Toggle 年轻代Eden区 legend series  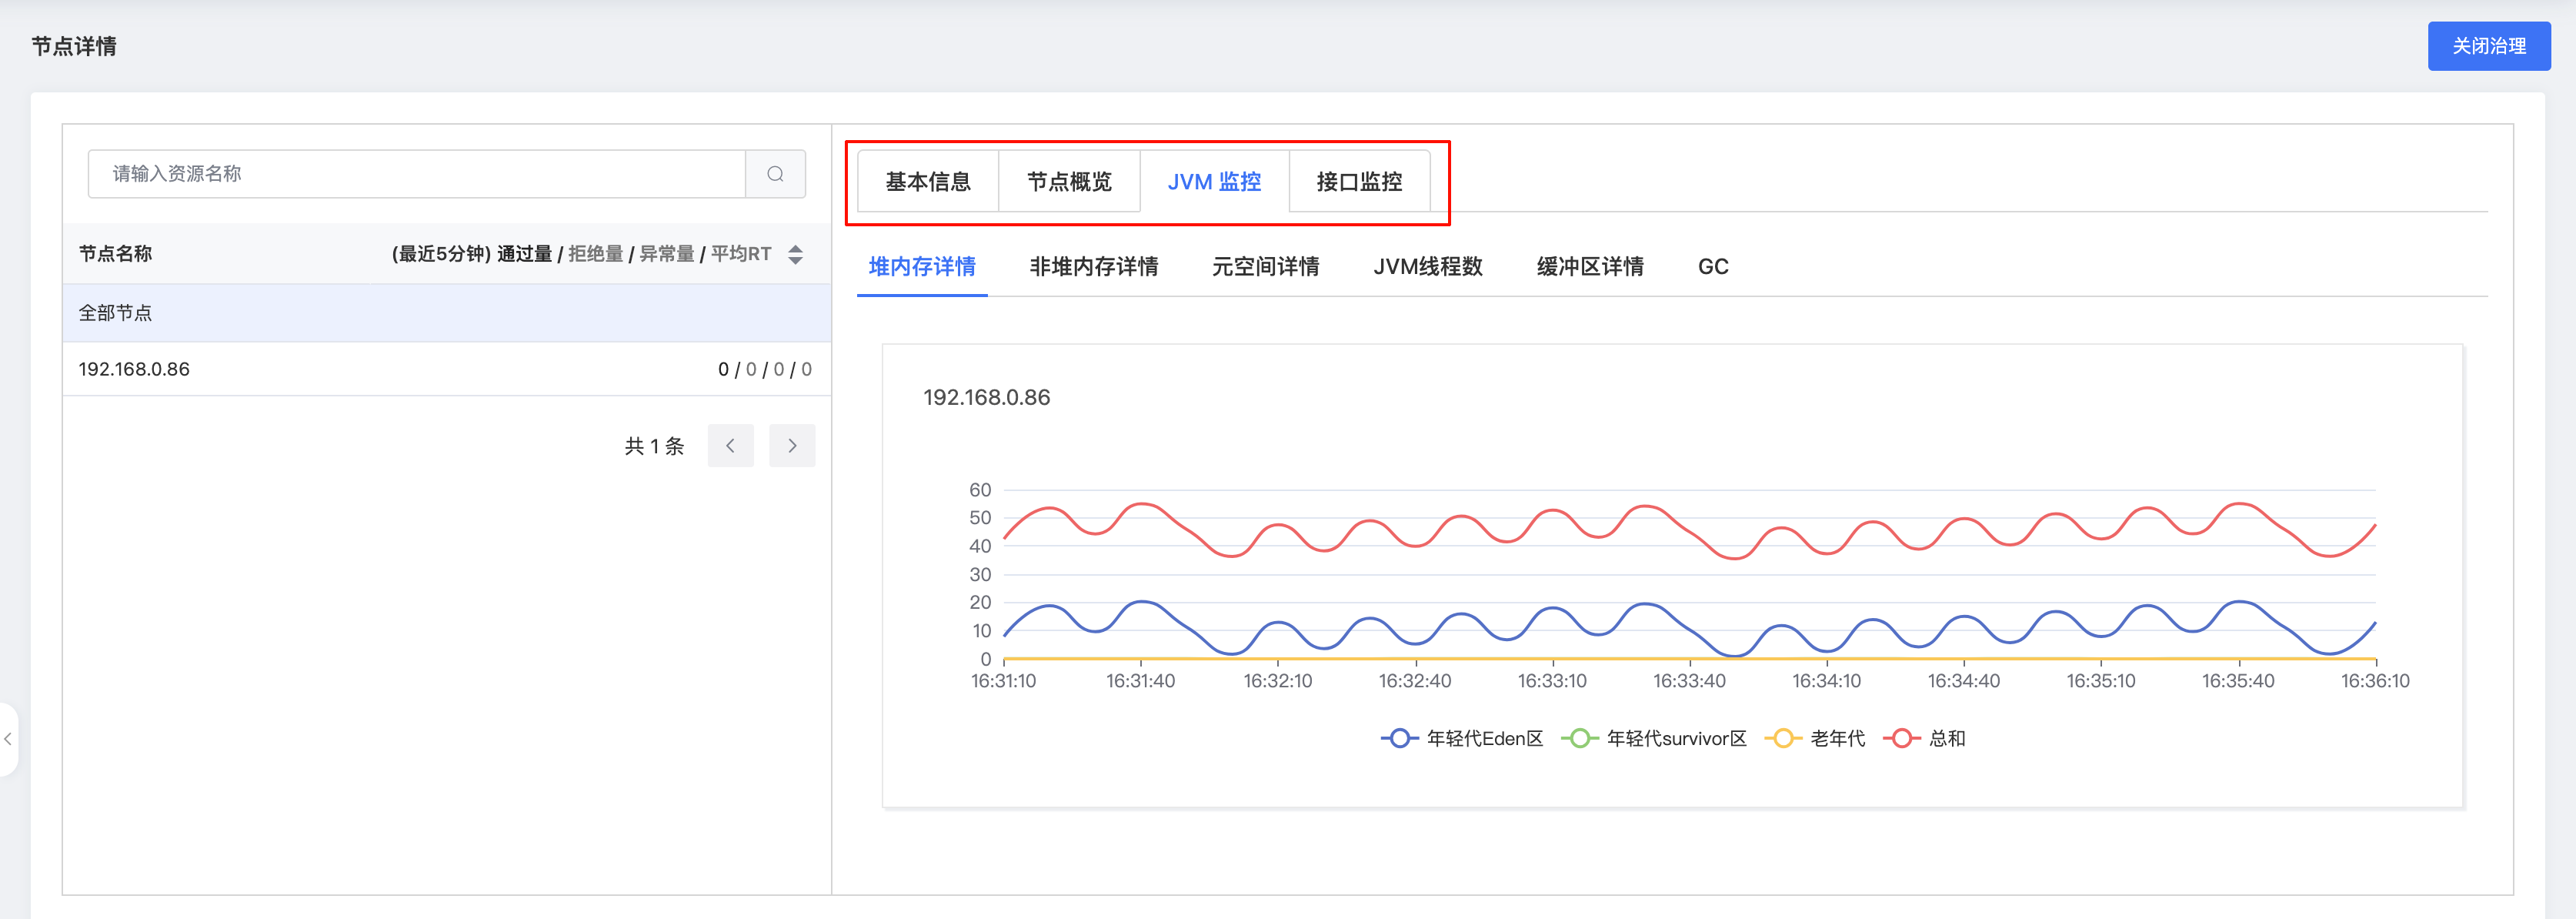[x=1462, y=738]
